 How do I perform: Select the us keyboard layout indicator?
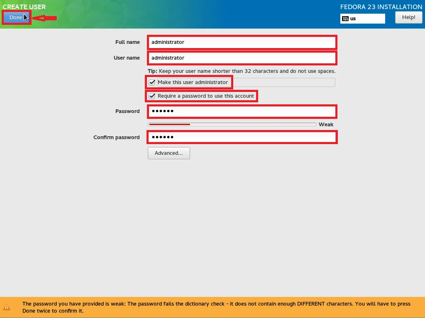(363, 19)
